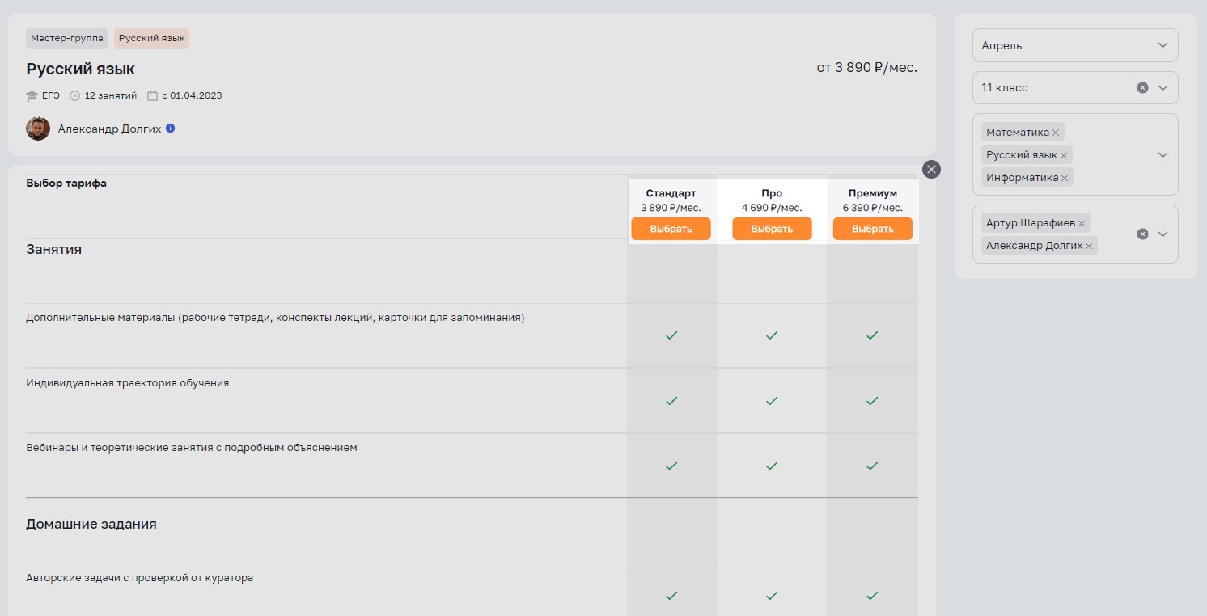
Task: Click Стандарт checkmark for Индивидуальная траектория
Action: 671,401
